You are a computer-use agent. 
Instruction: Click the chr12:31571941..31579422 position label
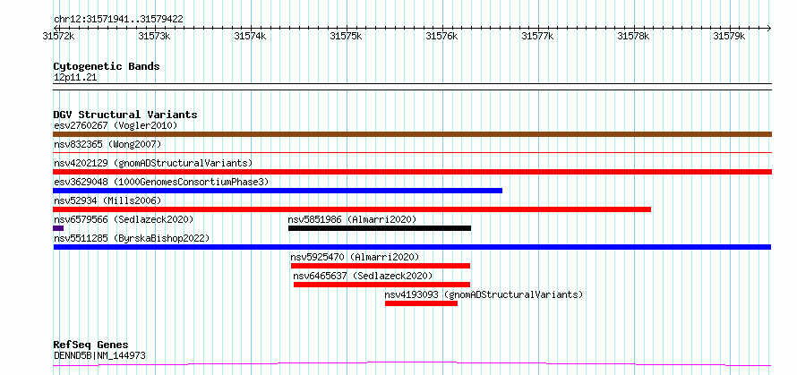[x=118, y=19]
